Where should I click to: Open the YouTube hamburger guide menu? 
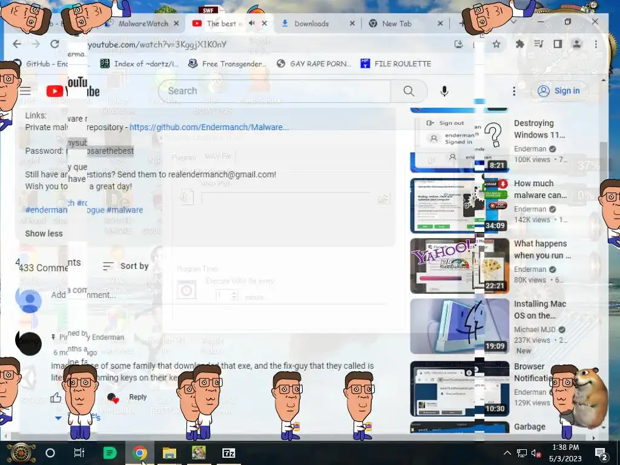click(x=25, y=91)
